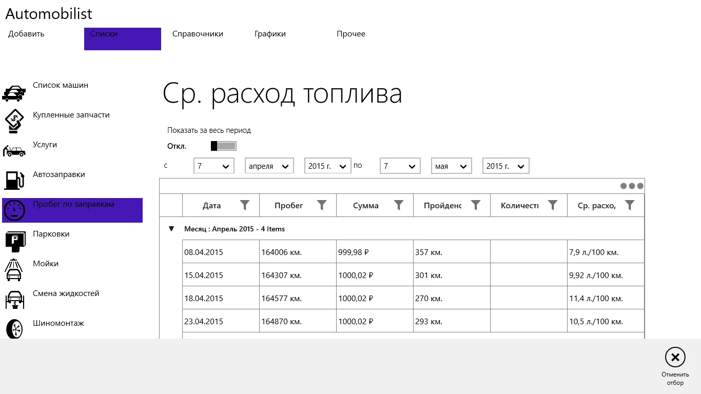Open the end month мая dropdown
The height and width of the screenshot is (394, 701).
452,166
